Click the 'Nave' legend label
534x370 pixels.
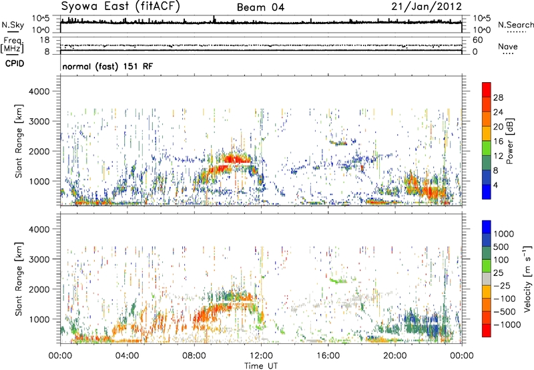click(x=508, y=46)
